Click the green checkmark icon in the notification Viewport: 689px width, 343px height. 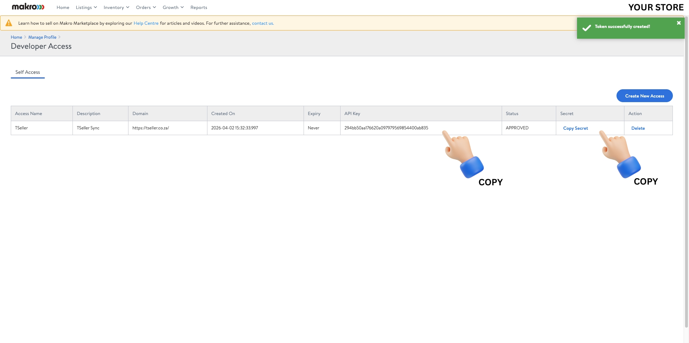(x=587, y=27)
